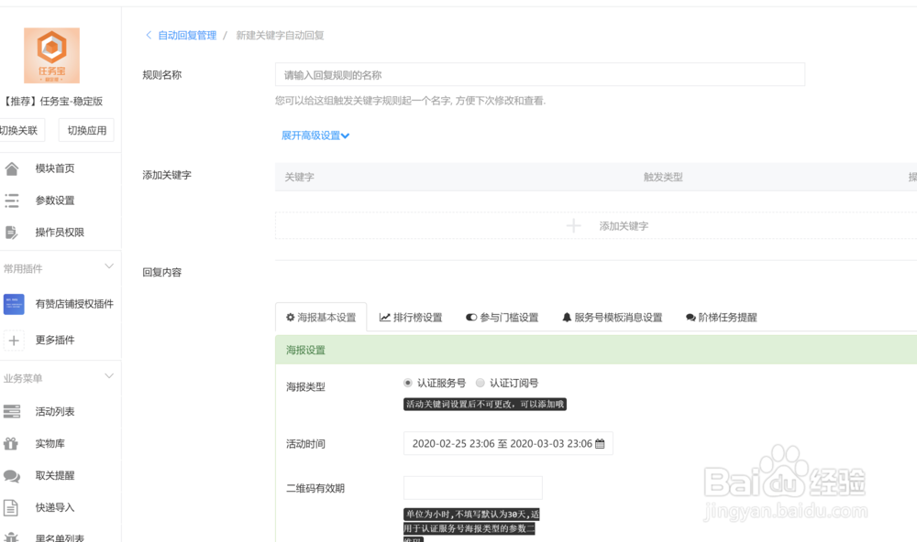Image resolution: width=917 pixels, height=542 pixels.
Task: Select the 认证服务号 radio button
Action: pyautogui.click(x=408, y=383)
